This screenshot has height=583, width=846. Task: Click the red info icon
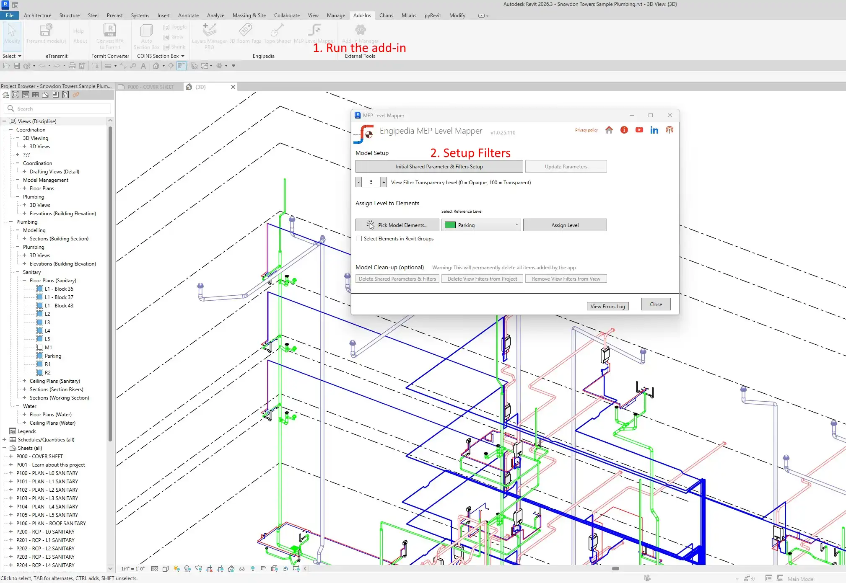[624, 130]
